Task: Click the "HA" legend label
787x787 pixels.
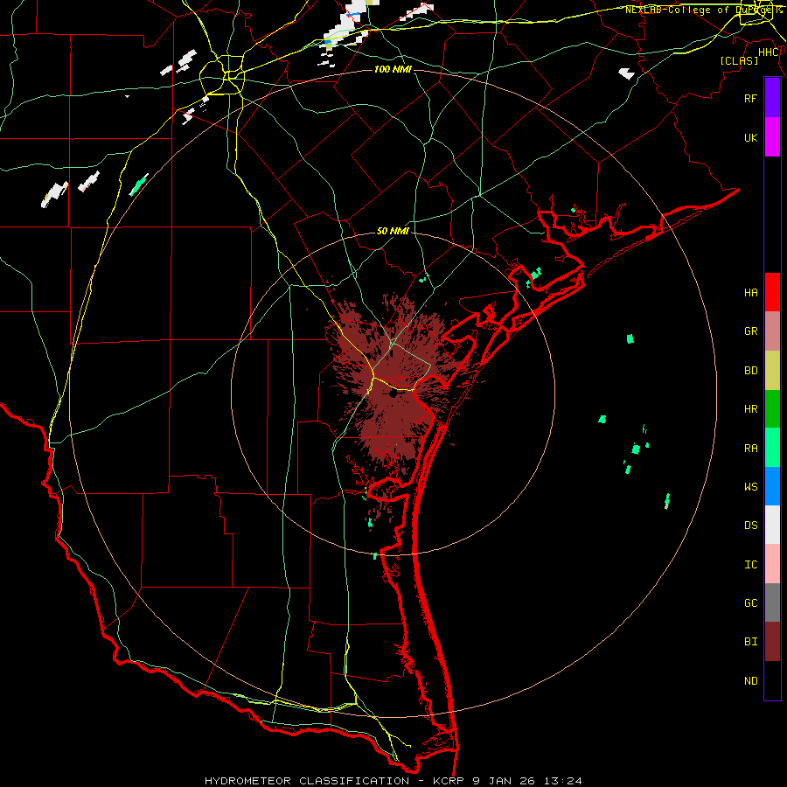Action: [750, 293]
